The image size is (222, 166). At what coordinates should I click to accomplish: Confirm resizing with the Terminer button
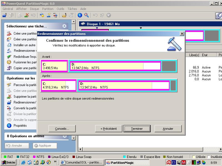(x=137, y=129)
